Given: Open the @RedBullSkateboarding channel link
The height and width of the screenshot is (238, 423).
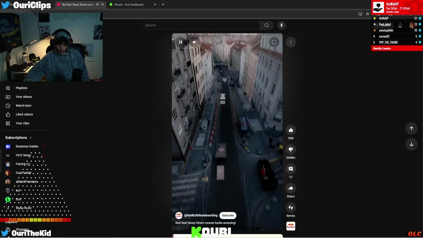Looking at the screenshot, I should pyautogui.click(x=201, y=216).
